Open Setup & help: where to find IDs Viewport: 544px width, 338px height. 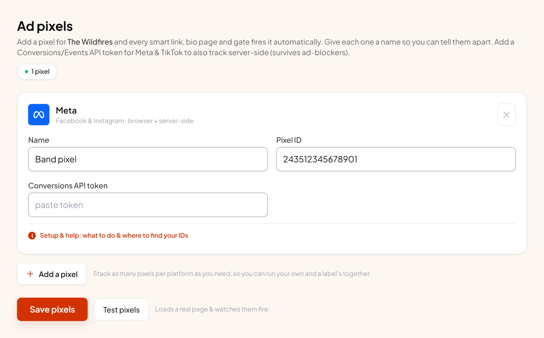[x=114, y=236]
